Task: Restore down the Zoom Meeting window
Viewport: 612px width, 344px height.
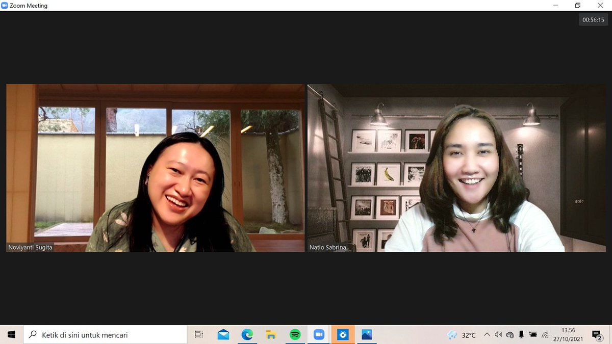Action: tap(578, 6)
